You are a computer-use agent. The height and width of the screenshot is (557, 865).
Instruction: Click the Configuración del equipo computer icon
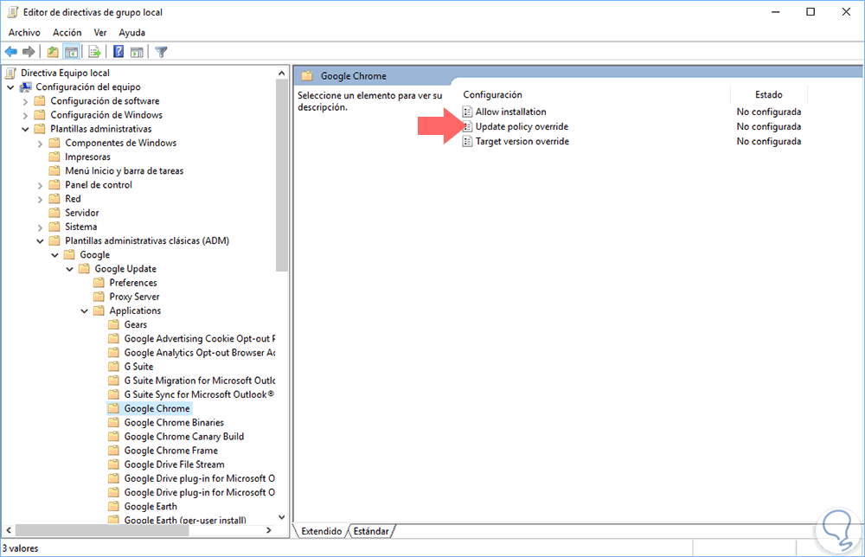[x=25, y=87]
